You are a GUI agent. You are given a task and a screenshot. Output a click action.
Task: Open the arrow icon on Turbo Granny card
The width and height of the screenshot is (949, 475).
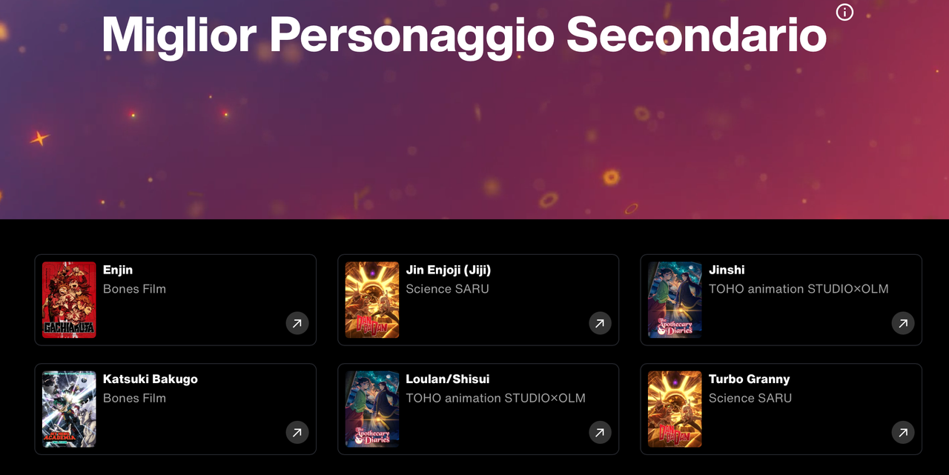(x=903, y=432)
